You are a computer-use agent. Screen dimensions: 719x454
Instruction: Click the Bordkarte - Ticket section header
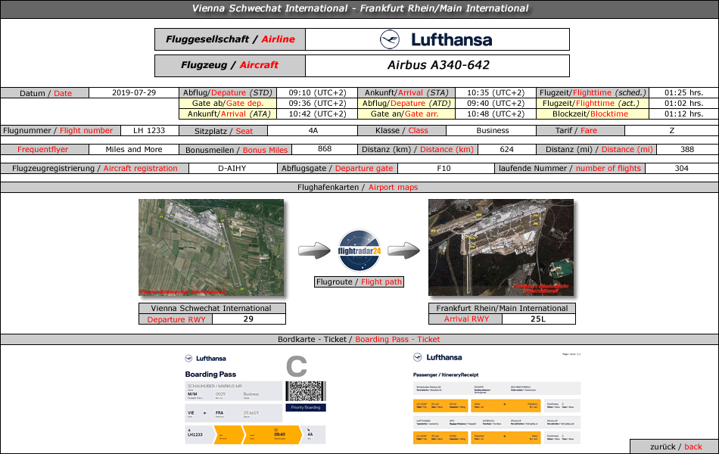tap(359, 340)
